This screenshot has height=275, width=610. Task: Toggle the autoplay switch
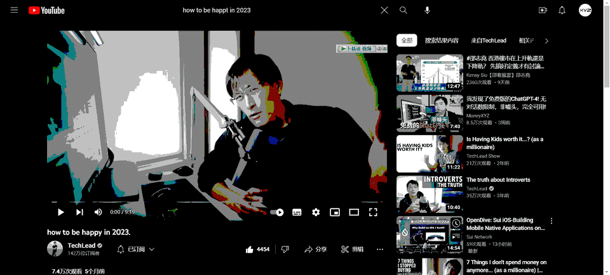point(277,212)
